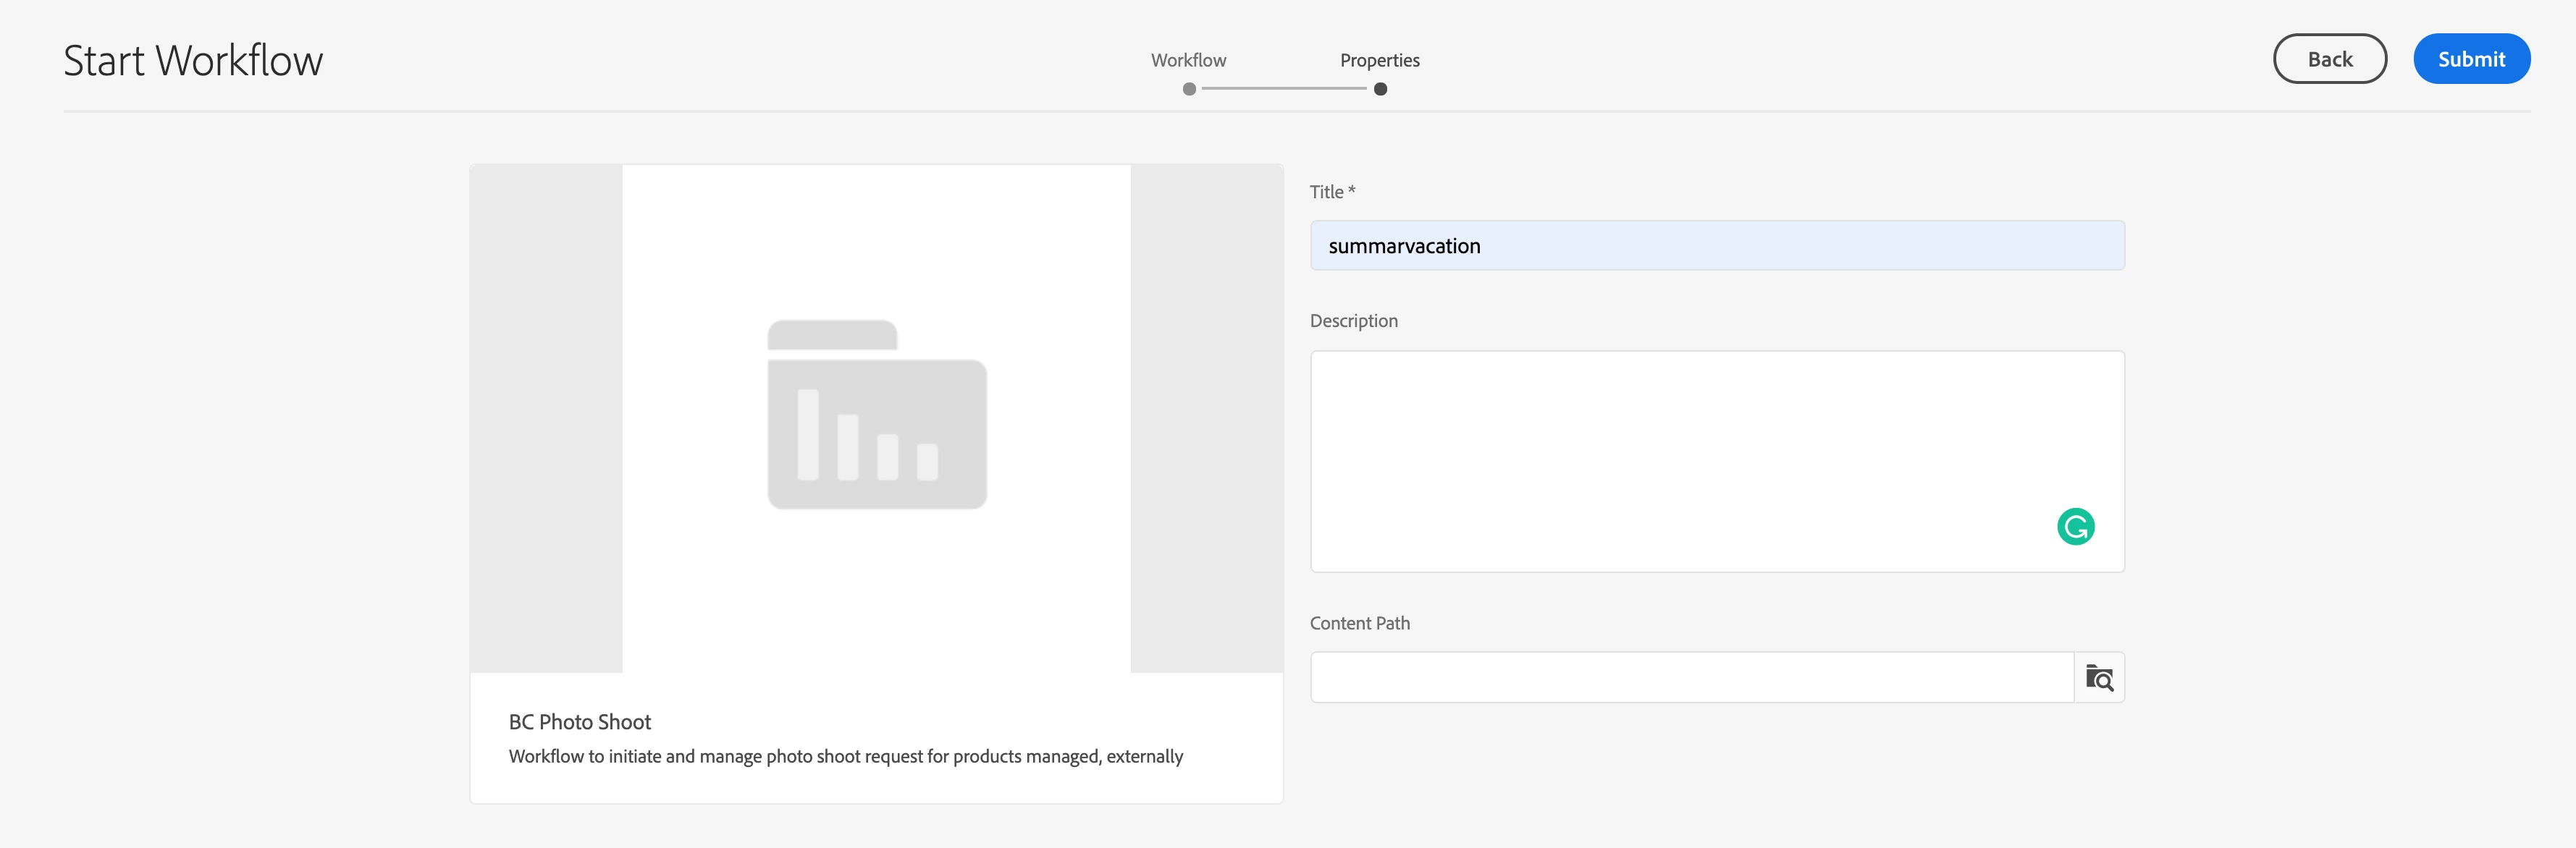Screen dimensions: 2576x848
Task: Click the Description field label
Action: tap(1353, 321)
